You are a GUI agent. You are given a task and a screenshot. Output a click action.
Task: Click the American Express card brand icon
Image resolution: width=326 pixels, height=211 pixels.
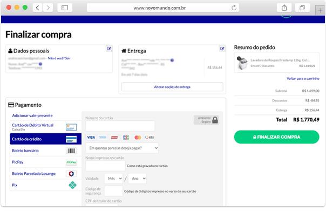click(103, 138)
